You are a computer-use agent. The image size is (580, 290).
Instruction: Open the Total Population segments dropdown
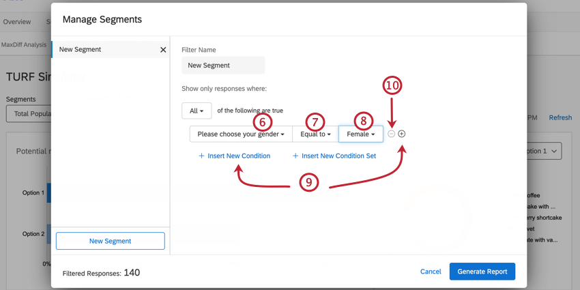(29, 113)
